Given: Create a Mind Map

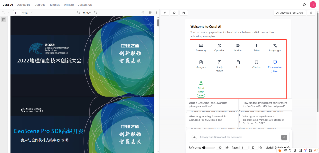Looking at the screenshot, I should click(201, 89).
